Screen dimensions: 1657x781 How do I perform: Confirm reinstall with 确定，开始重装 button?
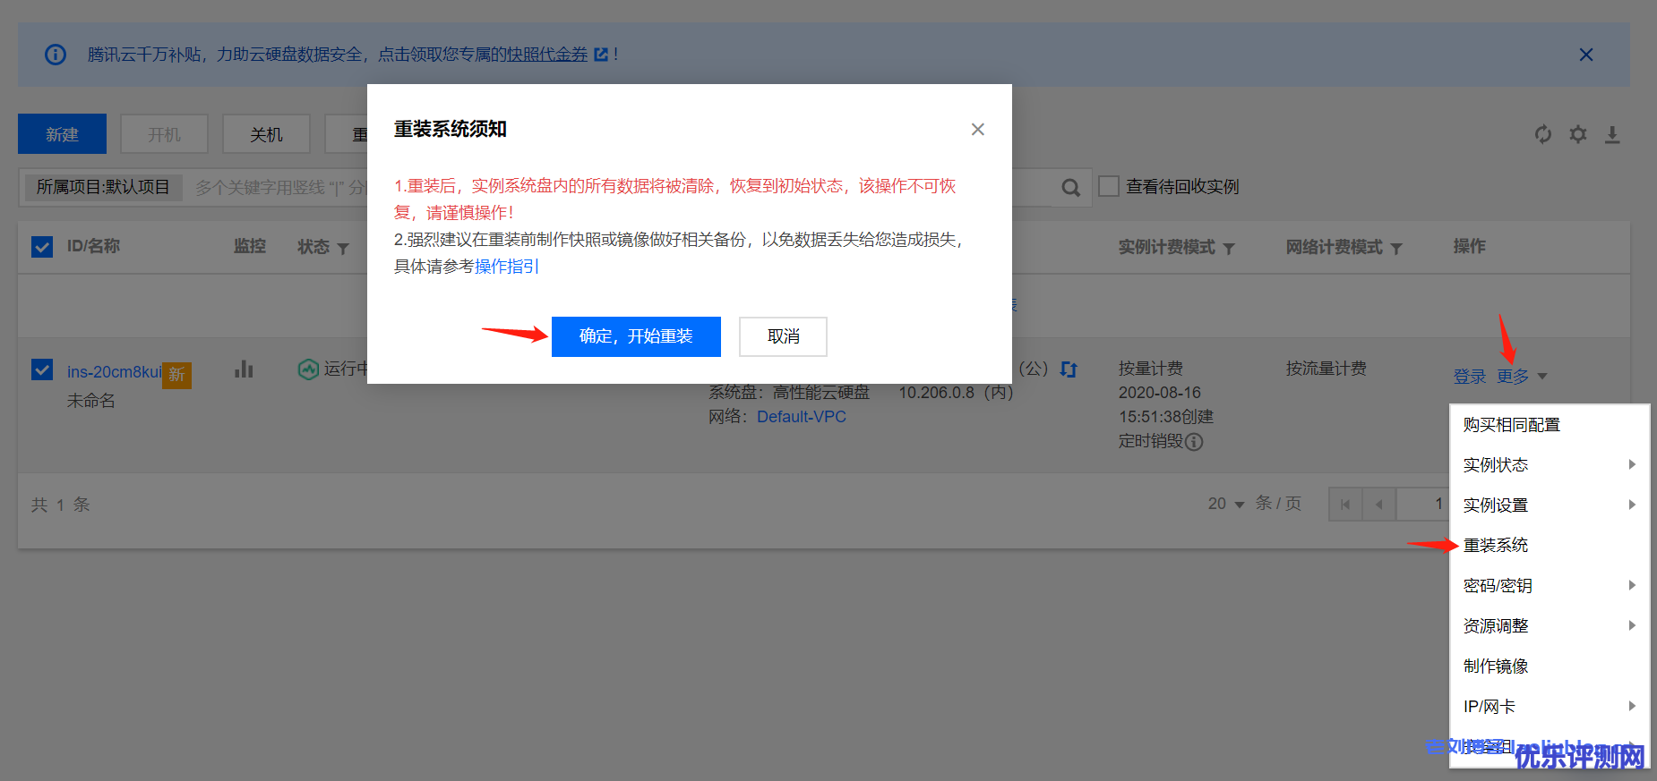tap(636, 336)
